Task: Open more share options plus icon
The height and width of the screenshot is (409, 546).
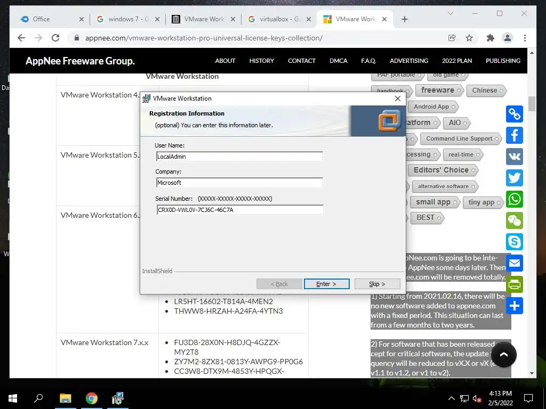Action: pos(515,306)
